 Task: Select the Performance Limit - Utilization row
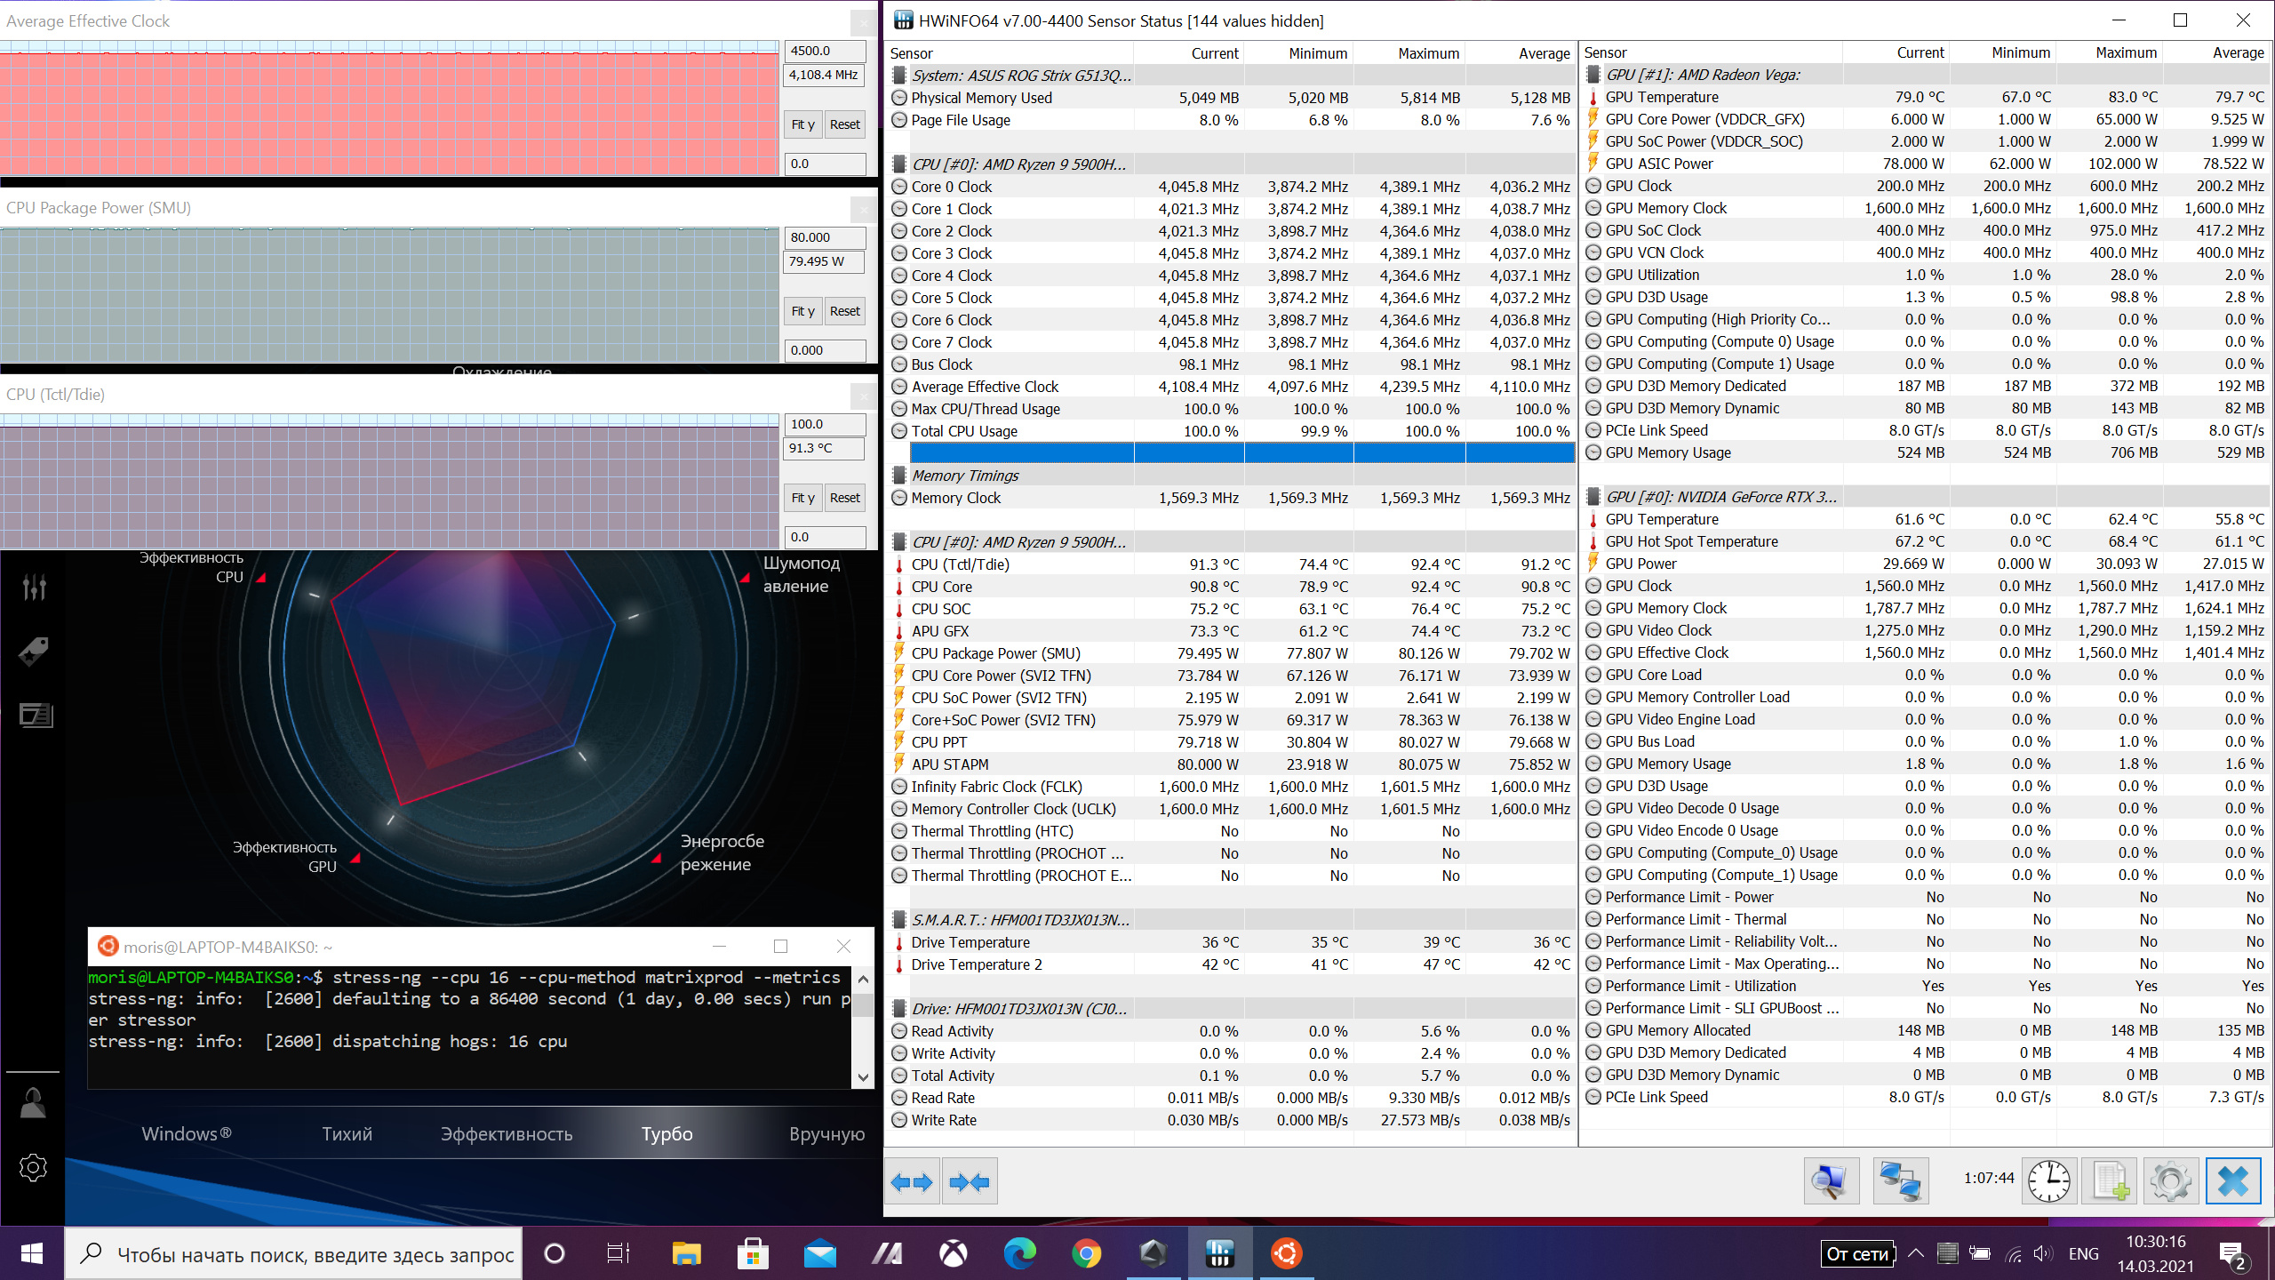coord(1926,986)
